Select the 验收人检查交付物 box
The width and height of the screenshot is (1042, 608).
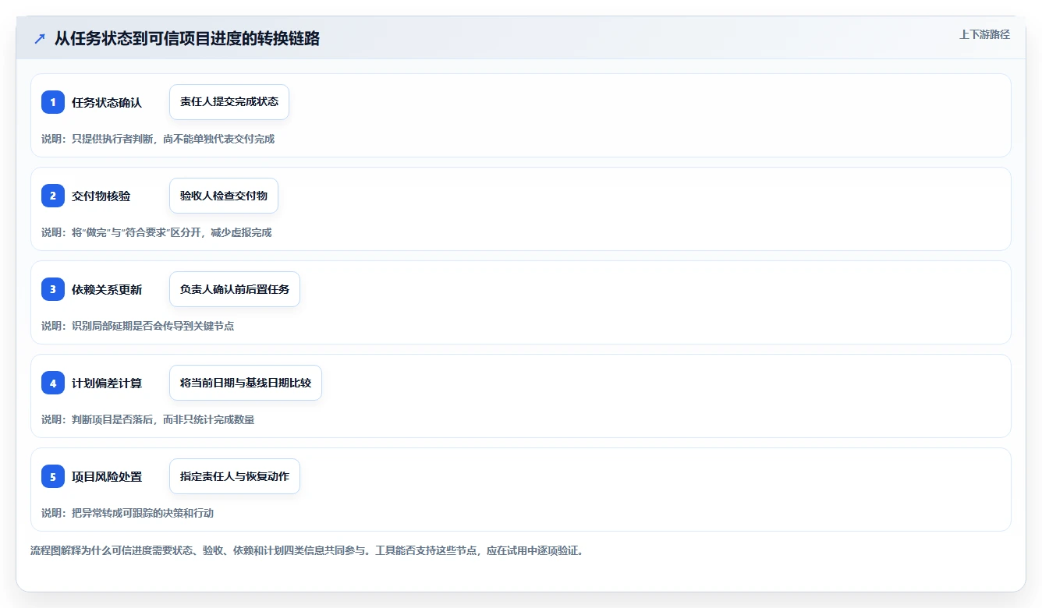click(x=224, y=196)
